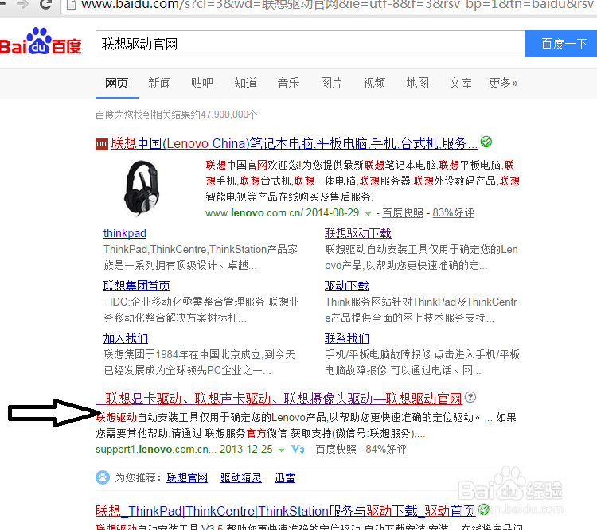Click the recommended 迅雷 link
The height and width of the screenshot is (530, 597).
pyautogui.click(x=285, y=477)
